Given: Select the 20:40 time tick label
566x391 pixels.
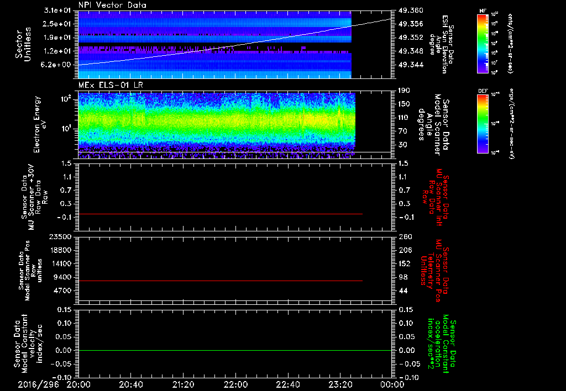Looking at the screenshot, I should point(131,384).
